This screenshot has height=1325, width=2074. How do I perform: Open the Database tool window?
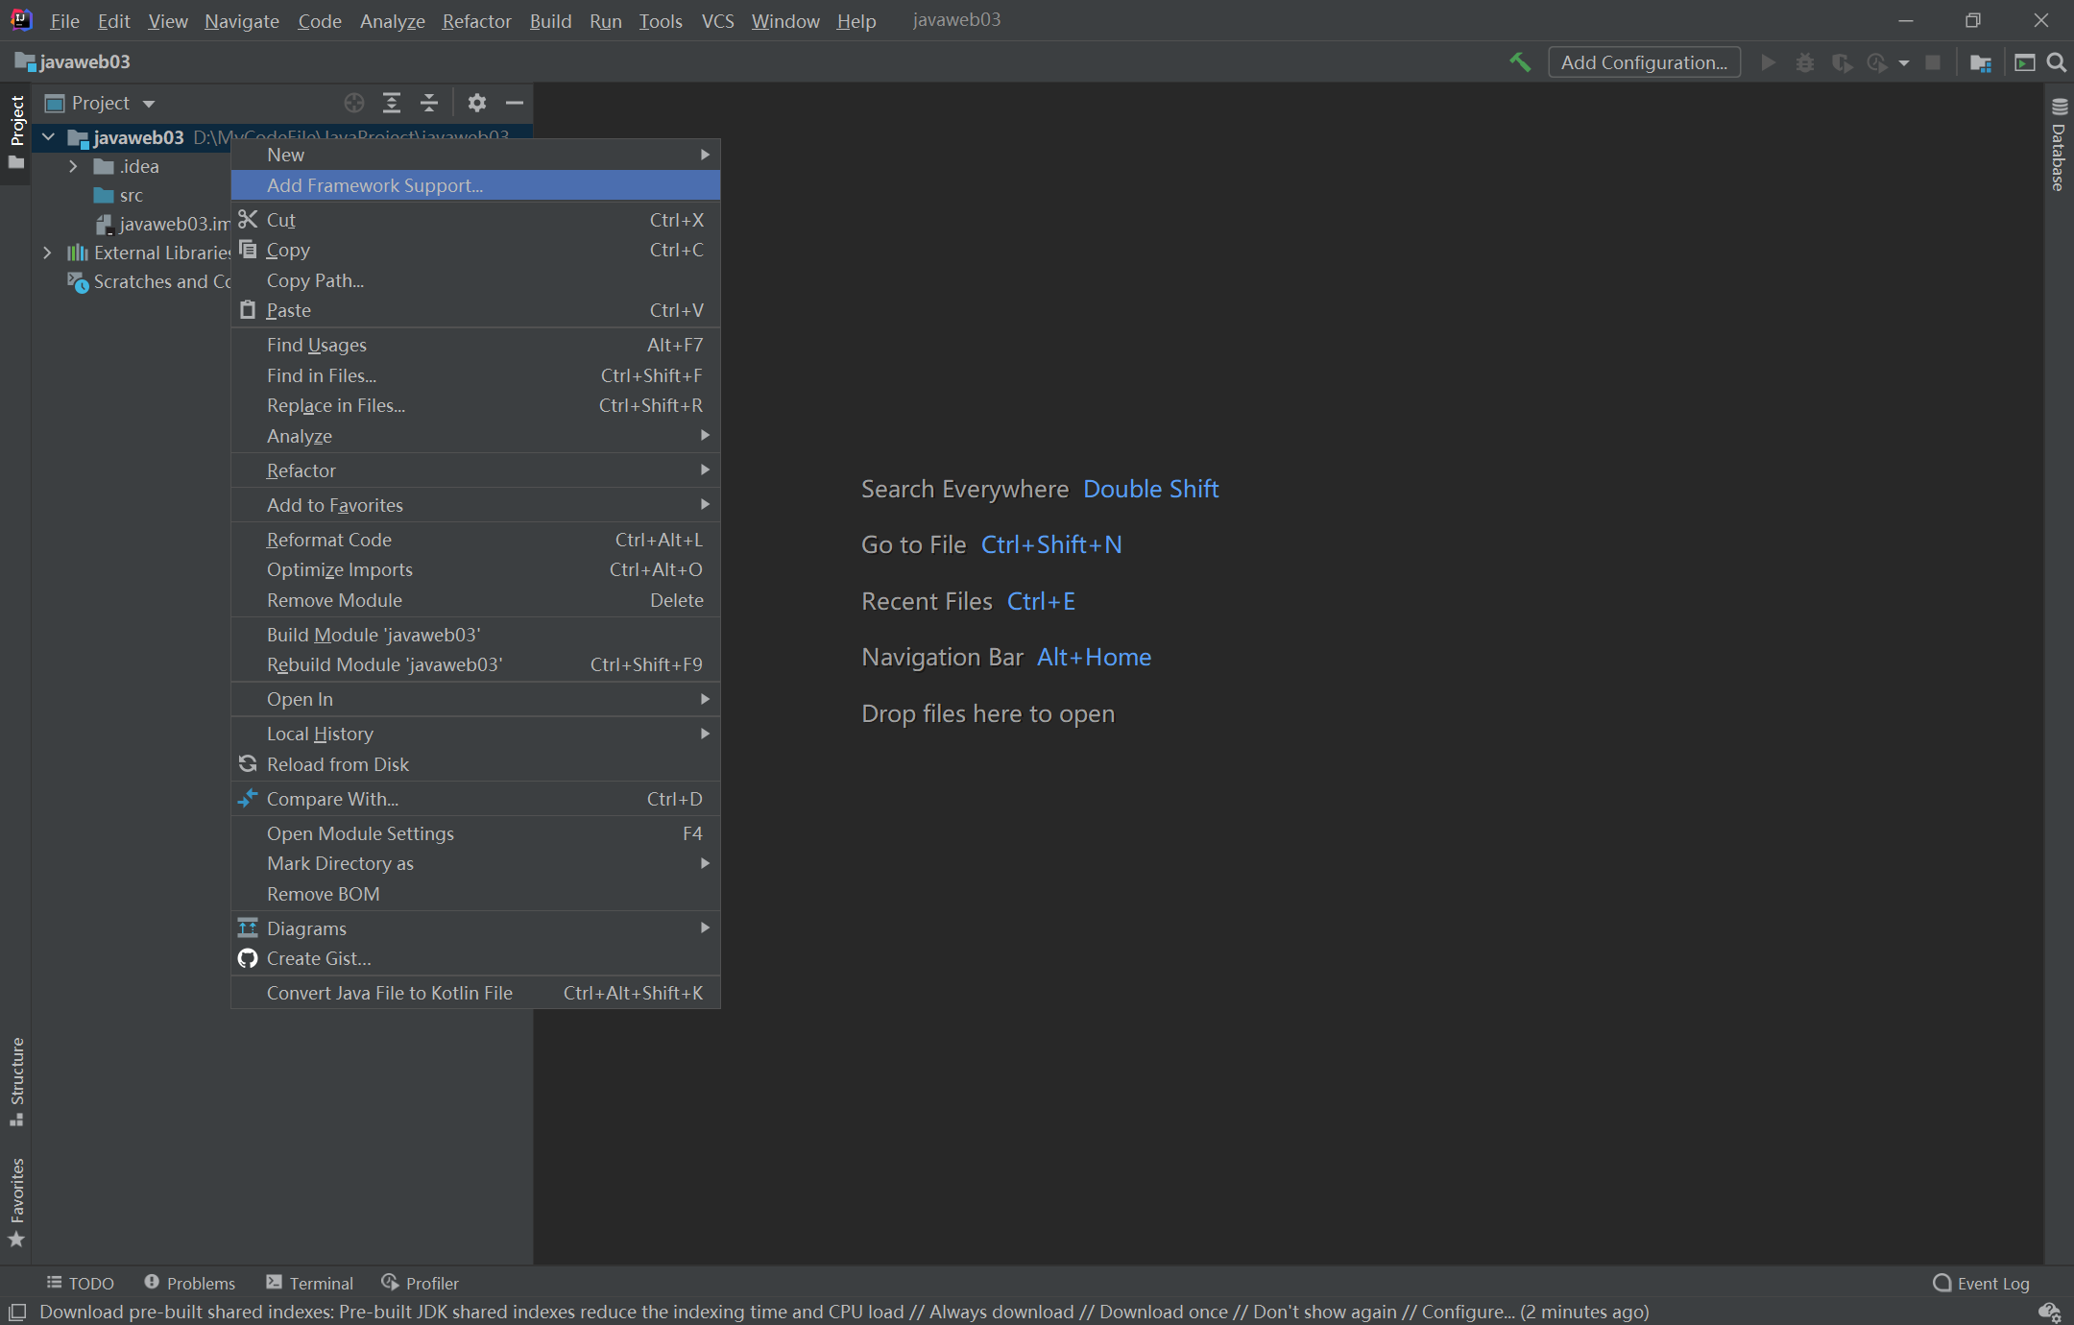coord(2059,146)
